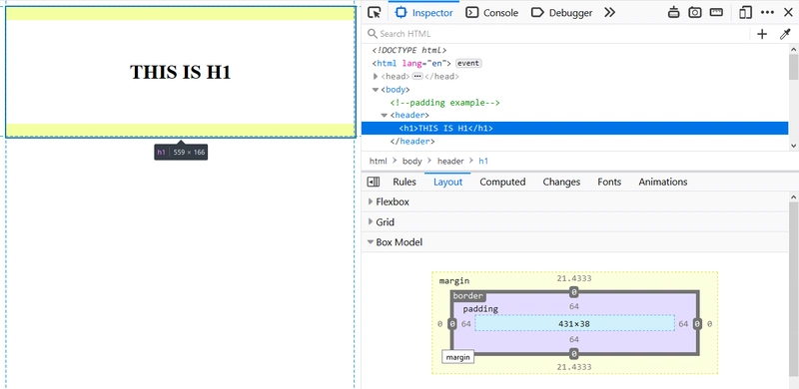Screen dimensions: 799x389
Task: Edit the margin-bottom value 21.4333
Action: coord(574,367)
